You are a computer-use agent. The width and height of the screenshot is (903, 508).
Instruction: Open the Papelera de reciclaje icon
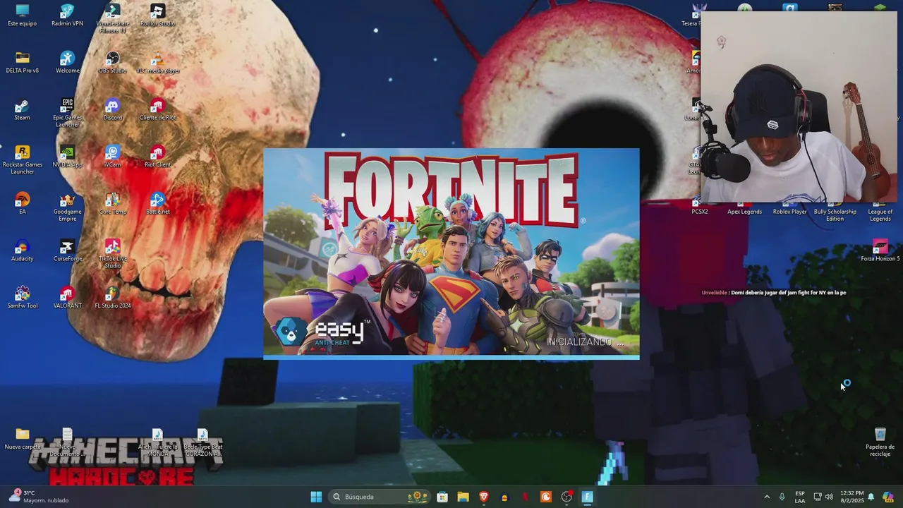pos(880,442)
